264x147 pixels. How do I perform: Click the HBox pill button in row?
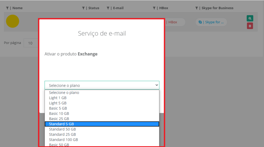[x=175, y=22]
